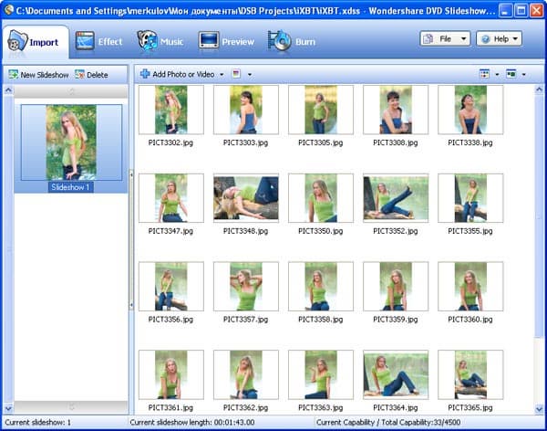This screenshot has width=547, height=431.
Task: Select photo PICT3361.jpg thumbnail
Action: coord(171,375)
